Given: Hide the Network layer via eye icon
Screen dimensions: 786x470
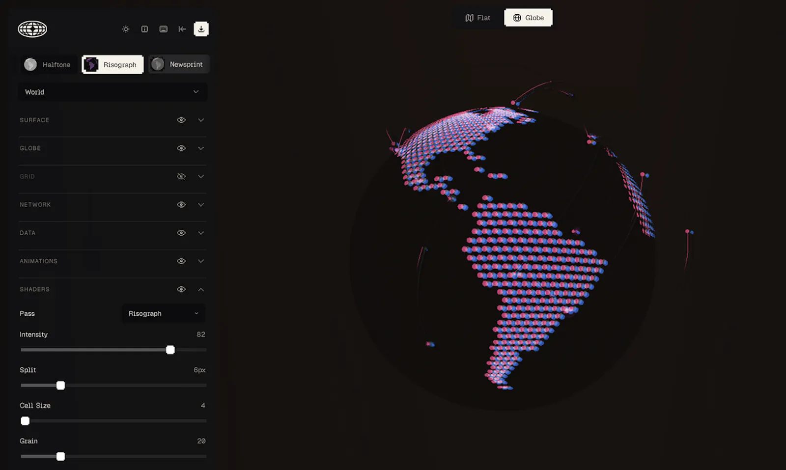Looking at the screenshot, I should 181,205.
